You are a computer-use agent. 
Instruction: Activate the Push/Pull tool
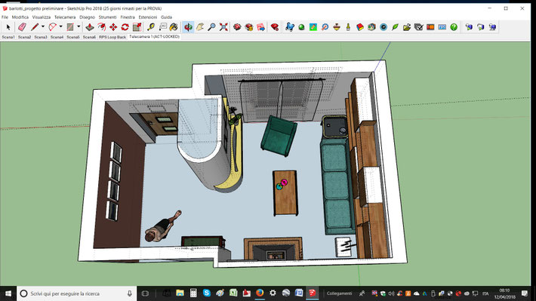coord(90,27)
